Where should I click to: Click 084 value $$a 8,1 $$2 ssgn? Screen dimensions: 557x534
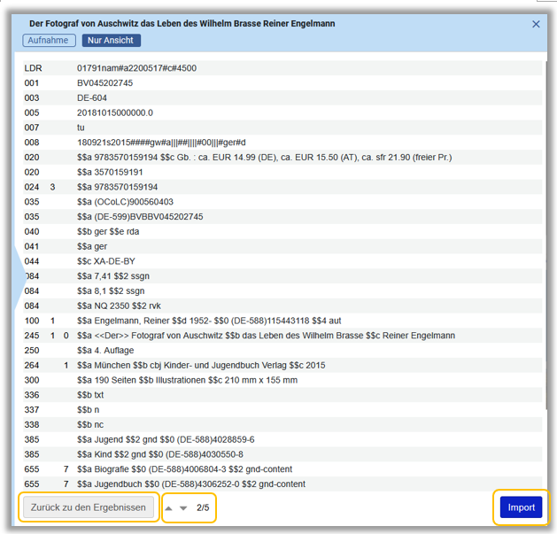(111, 291)
